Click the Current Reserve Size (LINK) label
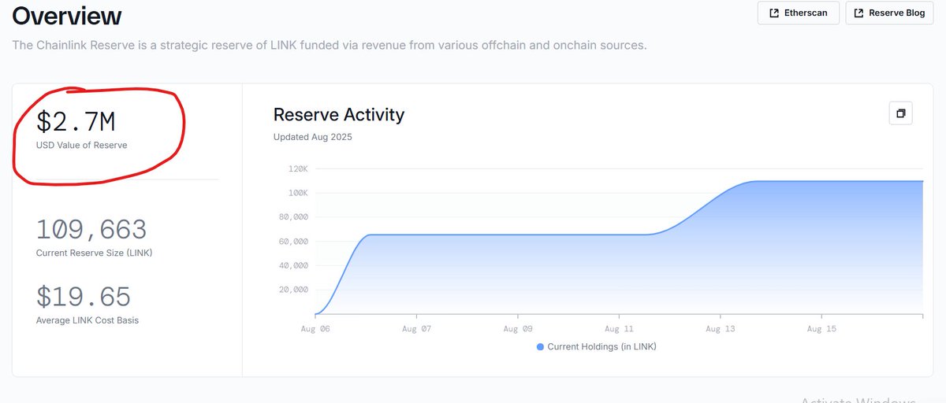Image resolution: width=946 pixels, height=403 pixels. click(94, 253)
